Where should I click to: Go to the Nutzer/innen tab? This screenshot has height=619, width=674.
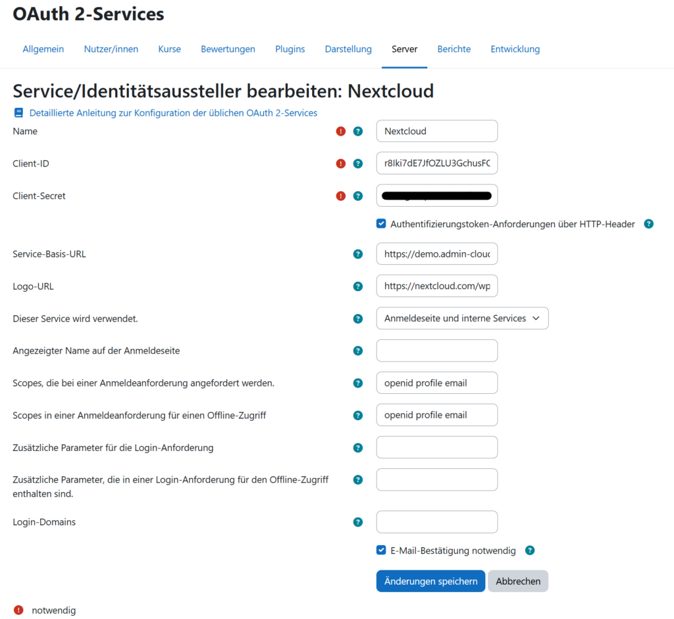point(111,49)
